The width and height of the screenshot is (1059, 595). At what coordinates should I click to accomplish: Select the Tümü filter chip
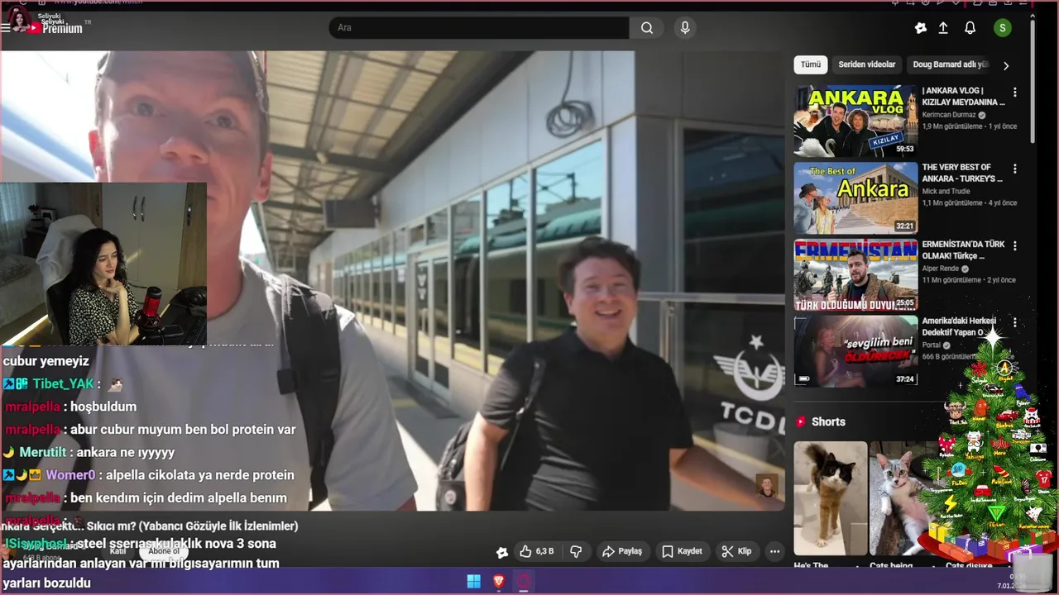[811, 64]
